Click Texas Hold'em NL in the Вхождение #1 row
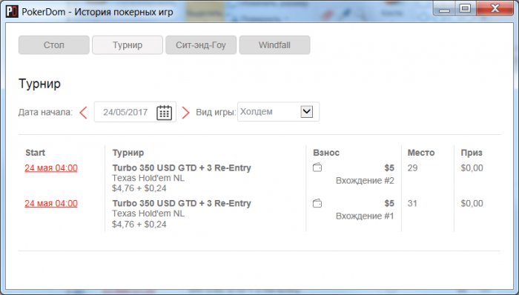 point(148,213)
